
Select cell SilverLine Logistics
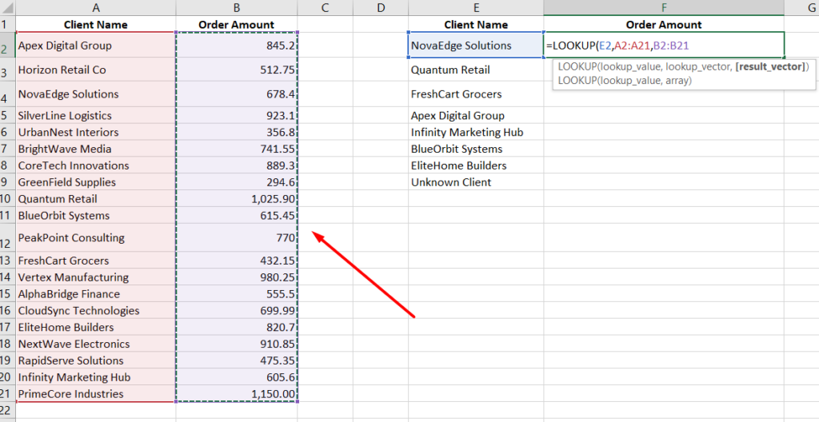point(96,115)
